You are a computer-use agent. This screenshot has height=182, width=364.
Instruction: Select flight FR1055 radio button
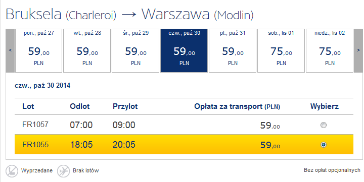click(x=324, y=145)
